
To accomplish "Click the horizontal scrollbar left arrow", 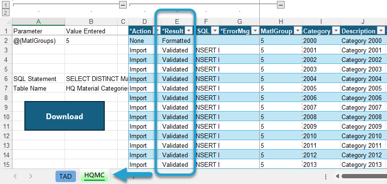I will (x=337, y=176).
